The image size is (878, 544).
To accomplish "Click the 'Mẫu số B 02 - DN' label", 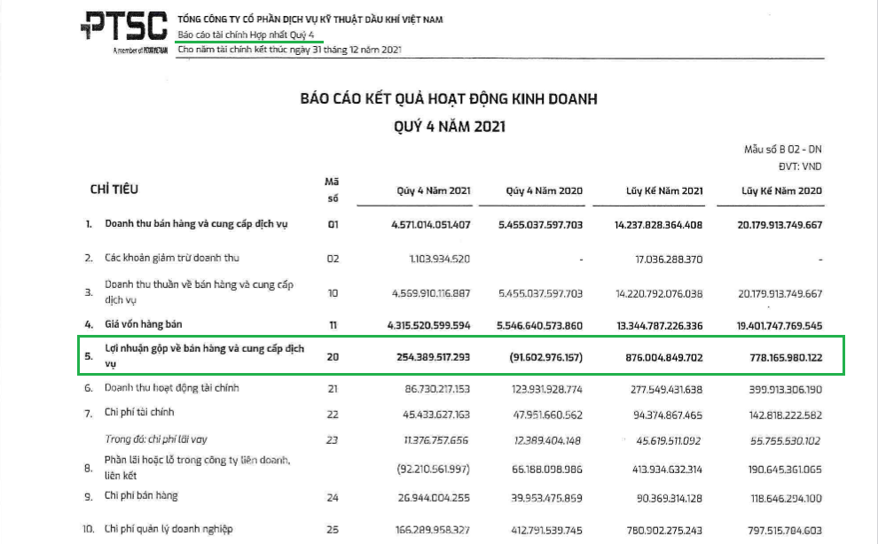I will pyautogui.click(x=783, y=150).
